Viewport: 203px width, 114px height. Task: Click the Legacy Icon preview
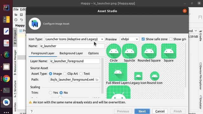(x=138, y=76)
